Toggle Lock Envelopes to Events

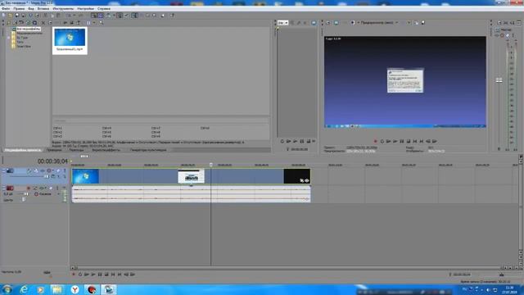click(120, 16)
